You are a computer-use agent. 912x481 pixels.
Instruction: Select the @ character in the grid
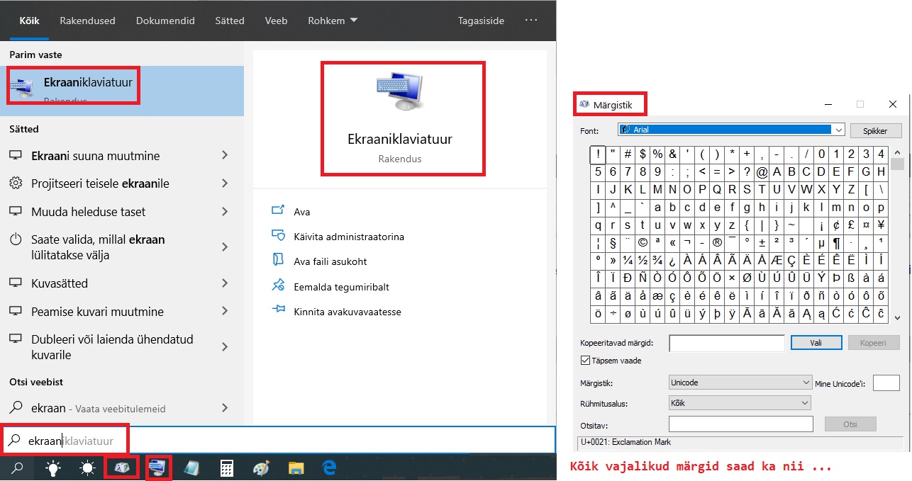point(762,171)
